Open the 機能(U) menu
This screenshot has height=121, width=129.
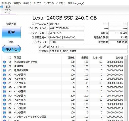[x=27, y=3]
